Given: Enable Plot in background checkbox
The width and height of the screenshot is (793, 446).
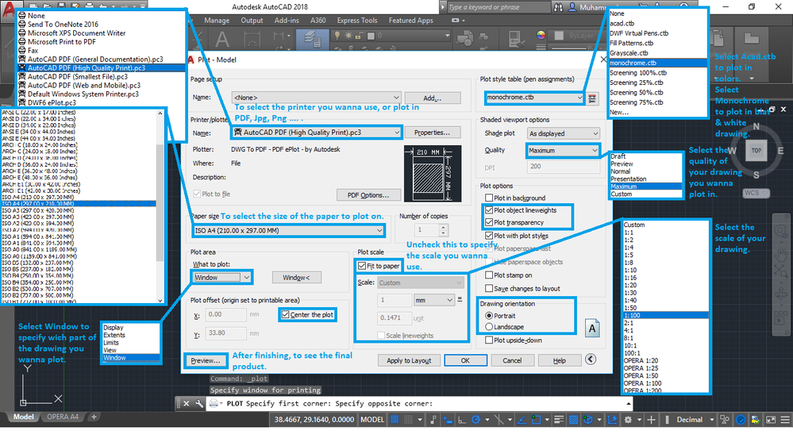Looking at the screenshot, I should point(489,198).
